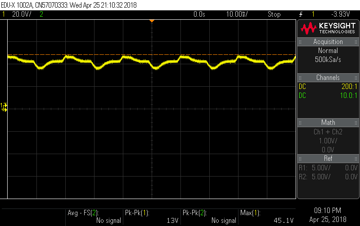This screenshot has height=226, width=360.
Task: Select the Acquisition panel header
Action: click(328, 42)
